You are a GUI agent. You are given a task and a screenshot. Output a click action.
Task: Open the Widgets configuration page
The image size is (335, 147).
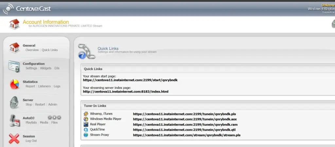click(x=46, y=68)
